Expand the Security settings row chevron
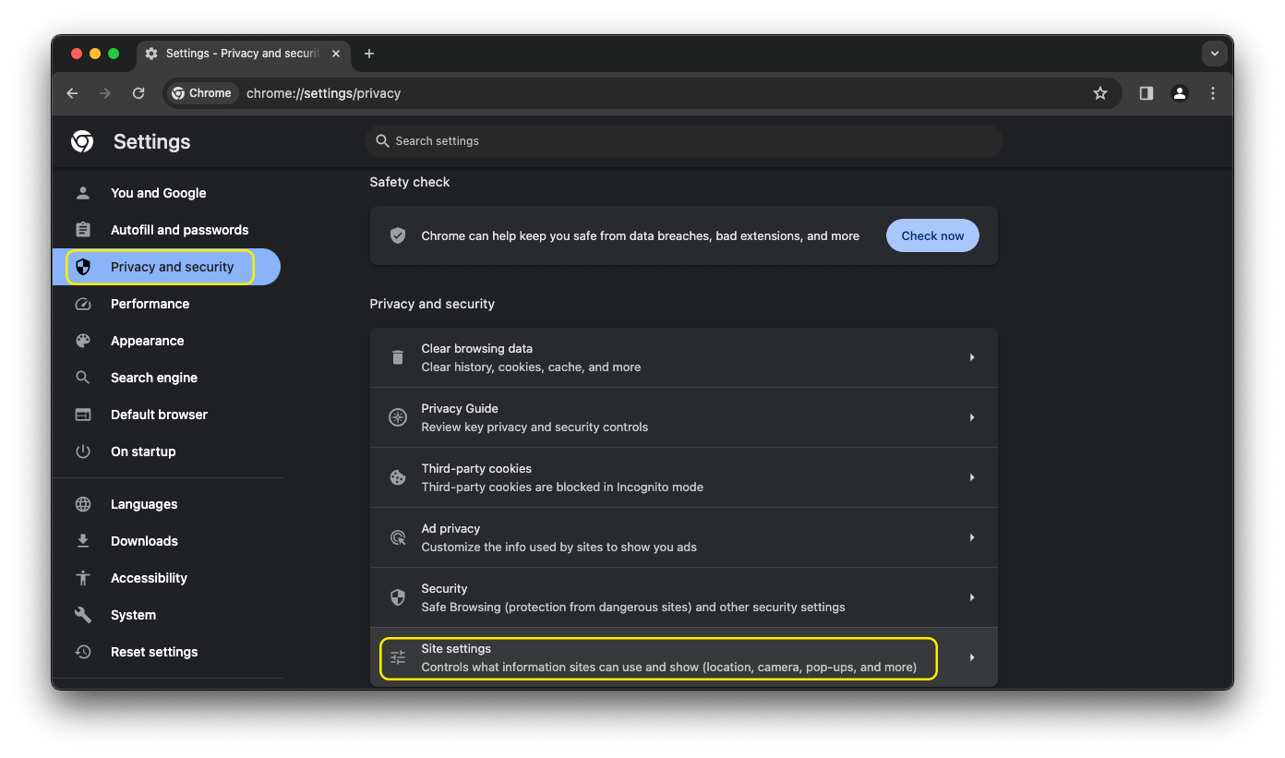The image size is (1285, 758). point(971,597)
